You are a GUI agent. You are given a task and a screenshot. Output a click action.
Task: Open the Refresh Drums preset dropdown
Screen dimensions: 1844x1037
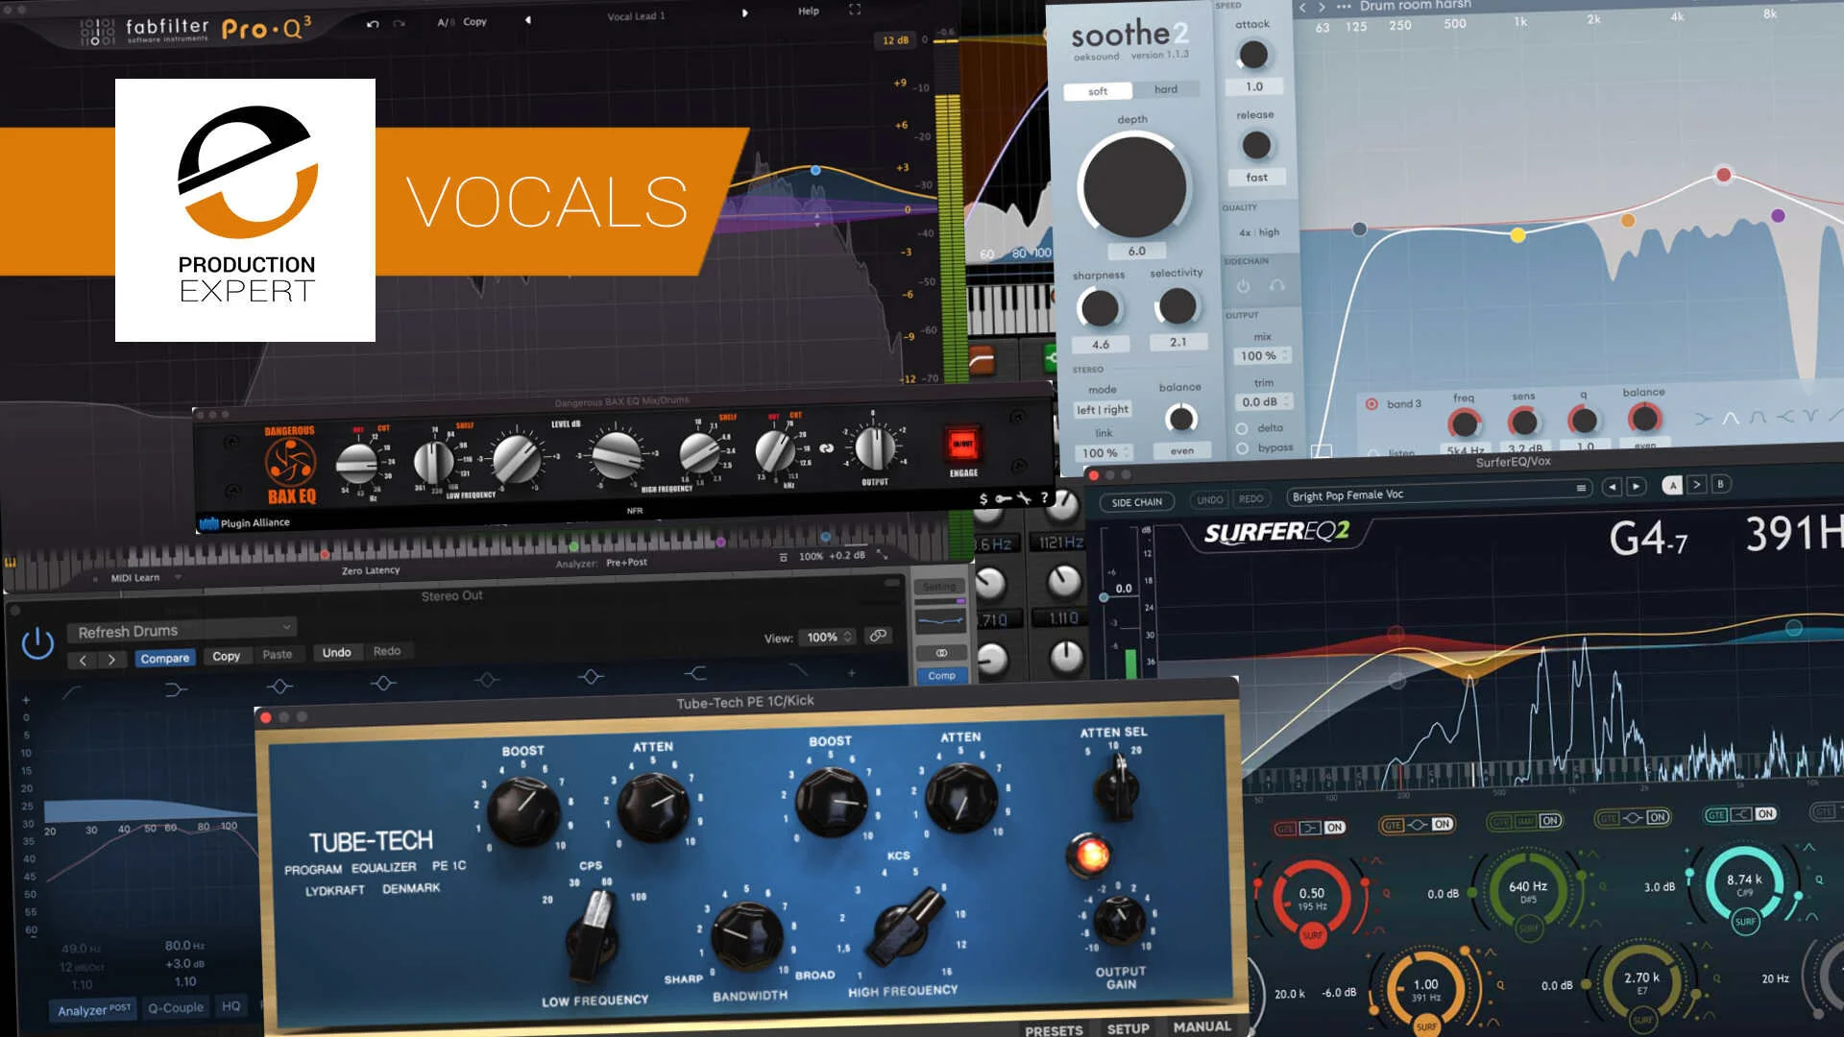[x=182, y=631]
